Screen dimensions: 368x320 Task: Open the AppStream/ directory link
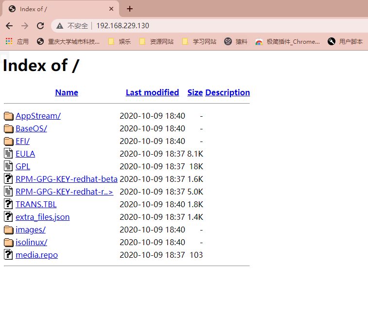click(38, 116)
